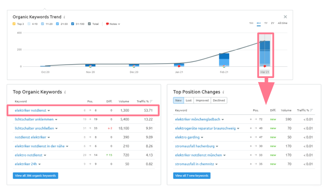The width and height of the screenshot is (330, 188).
Task: Expand 'elektriker notdienst in der nähe' arrow
Action: (67, 146)
